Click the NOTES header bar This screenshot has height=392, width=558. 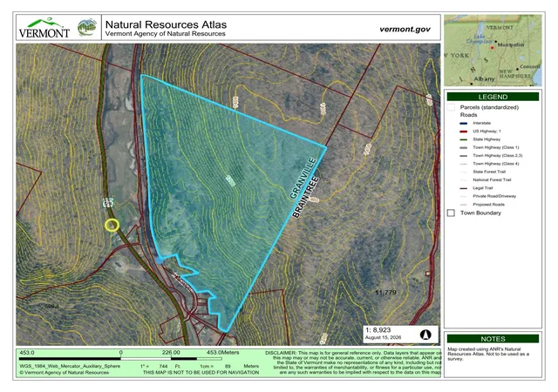coord(493,339)
